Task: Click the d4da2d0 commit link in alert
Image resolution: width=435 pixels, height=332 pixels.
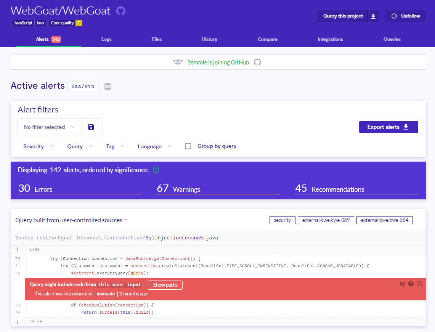Action: [106, 294]
